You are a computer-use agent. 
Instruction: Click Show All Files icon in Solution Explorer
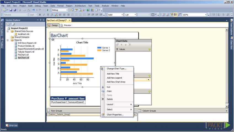tap(13, 24)
